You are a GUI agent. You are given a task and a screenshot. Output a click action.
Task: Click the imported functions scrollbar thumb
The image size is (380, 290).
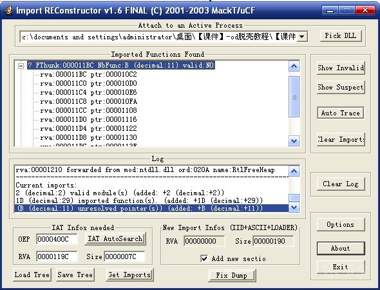click(x=294, y=97)
